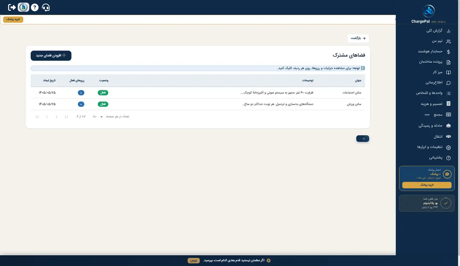Viewport: 460px width, 266px height.
Task: Click خرید پیامک button in the top banner
Action: [x=13, y=19]
